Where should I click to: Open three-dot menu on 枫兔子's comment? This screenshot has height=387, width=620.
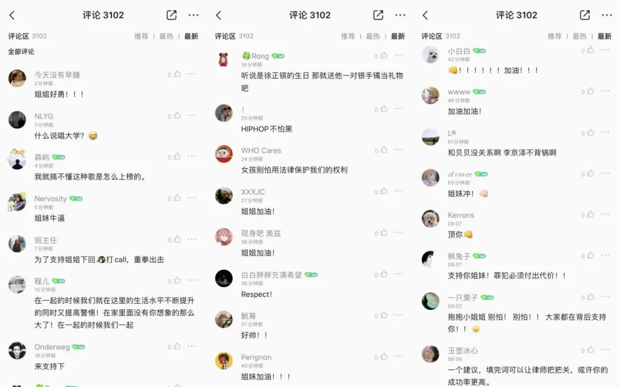tap(605, 256)
